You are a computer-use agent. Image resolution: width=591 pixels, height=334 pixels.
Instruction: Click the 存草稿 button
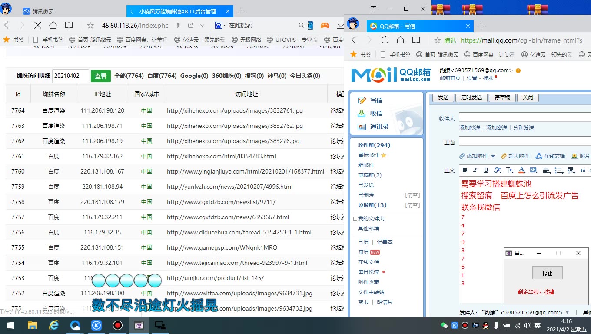click(502, 97)
